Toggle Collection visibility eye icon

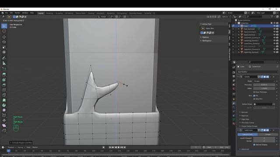click(274, 23)
